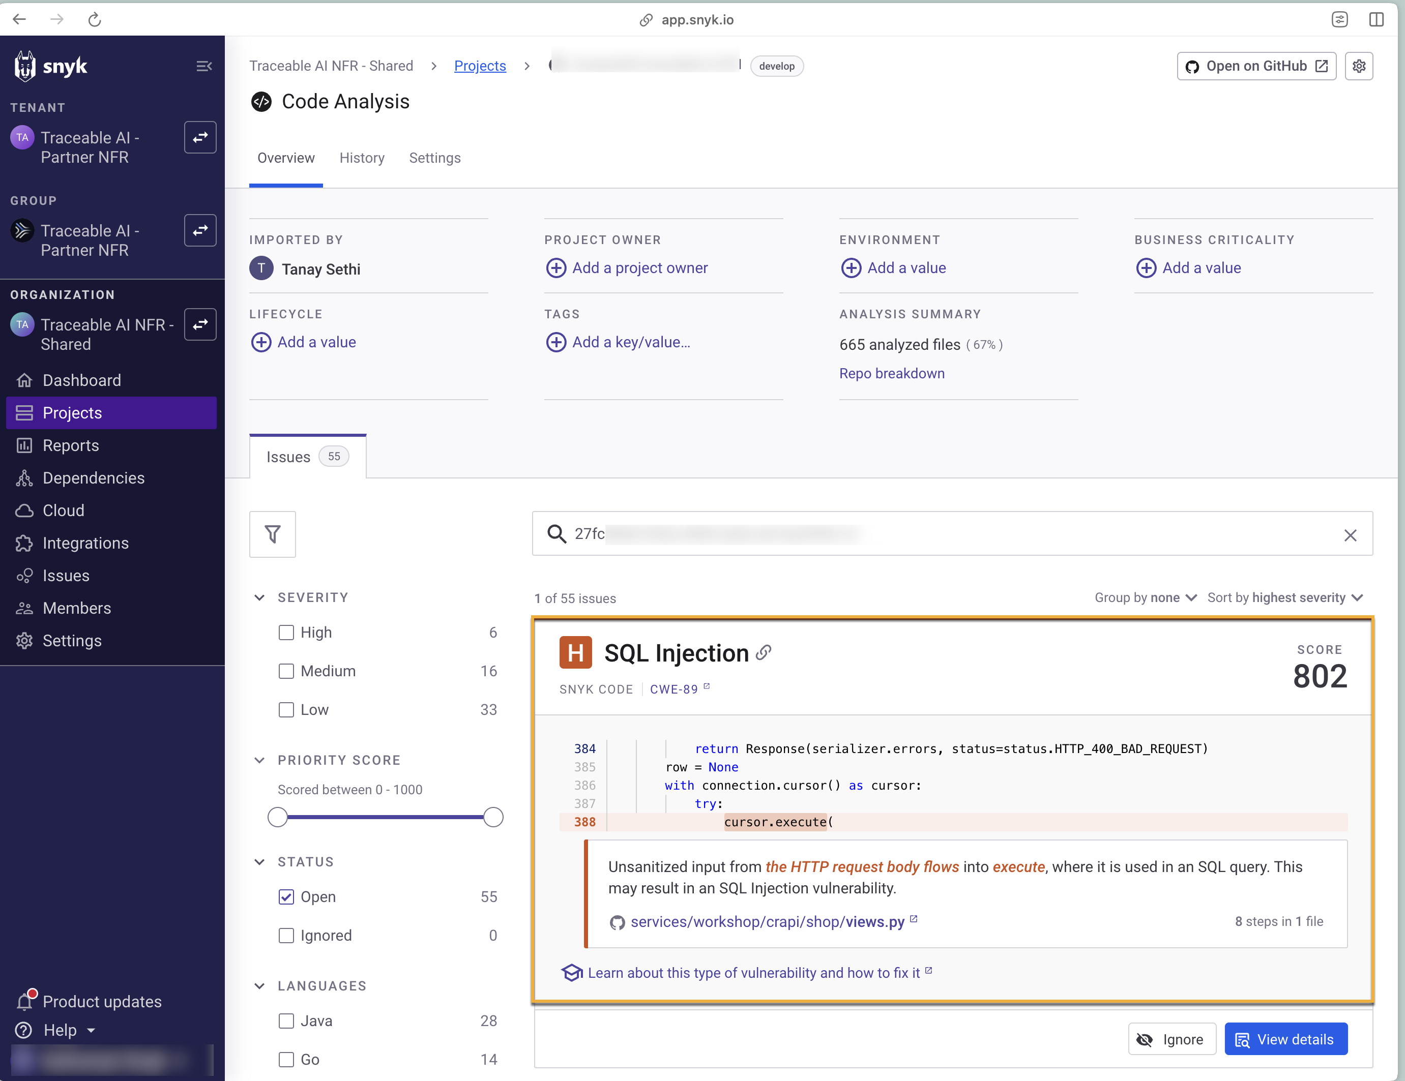Screen dimensions: 1405x1081
Task: Click the Snyk logo in sidebar
Action: (x=51, y=66)
